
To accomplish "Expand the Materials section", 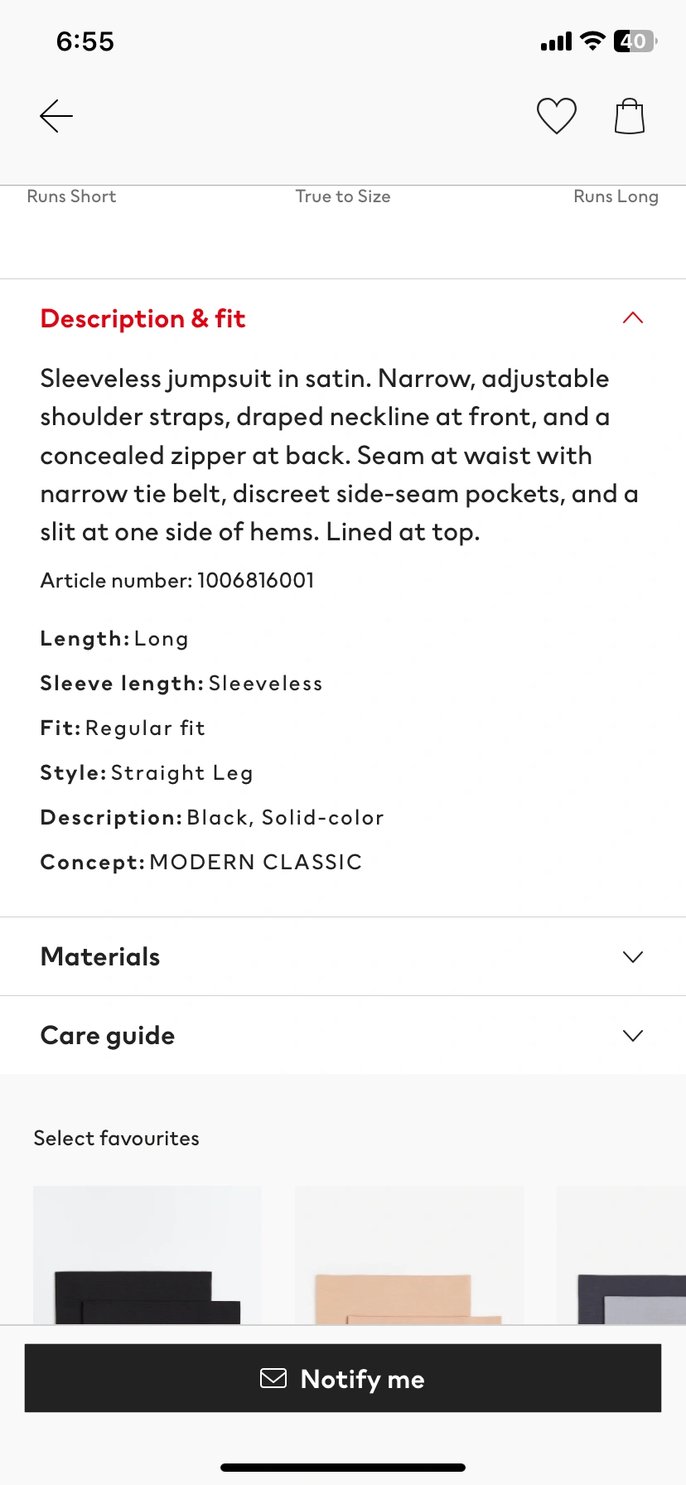I will click(633, 957).
